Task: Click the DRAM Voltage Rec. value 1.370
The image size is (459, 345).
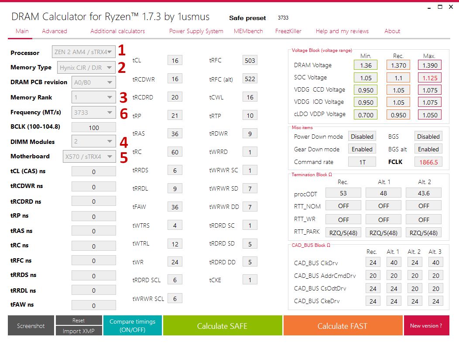Action: [x=398, y=65]
